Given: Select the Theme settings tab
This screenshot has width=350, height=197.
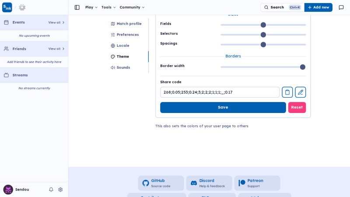Looking at the screenshot, I should point(120,56).
